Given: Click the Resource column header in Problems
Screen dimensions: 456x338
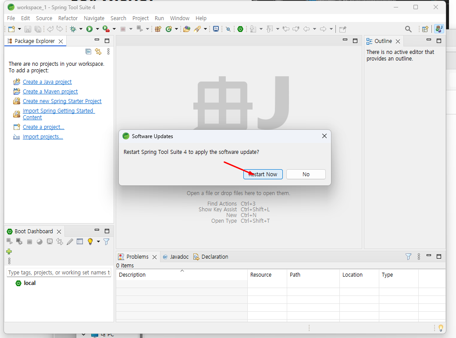Looking at the screenshot, I should click(x=267, y=274).
